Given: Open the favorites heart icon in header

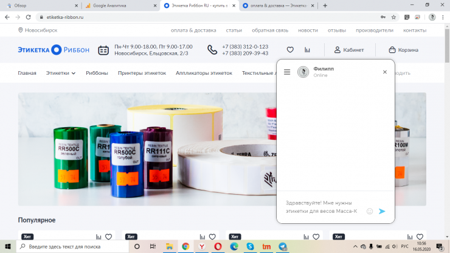Looking at the screenshot, I should [290, 50].
